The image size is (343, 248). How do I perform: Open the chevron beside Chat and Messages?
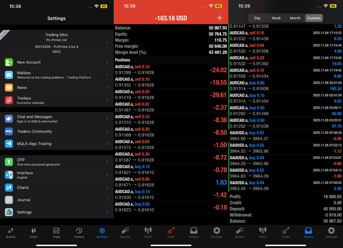point(107,119)
